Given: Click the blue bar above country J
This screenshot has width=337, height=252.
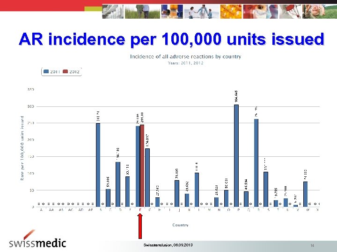Looking at the screenshot, I should 176,194.
